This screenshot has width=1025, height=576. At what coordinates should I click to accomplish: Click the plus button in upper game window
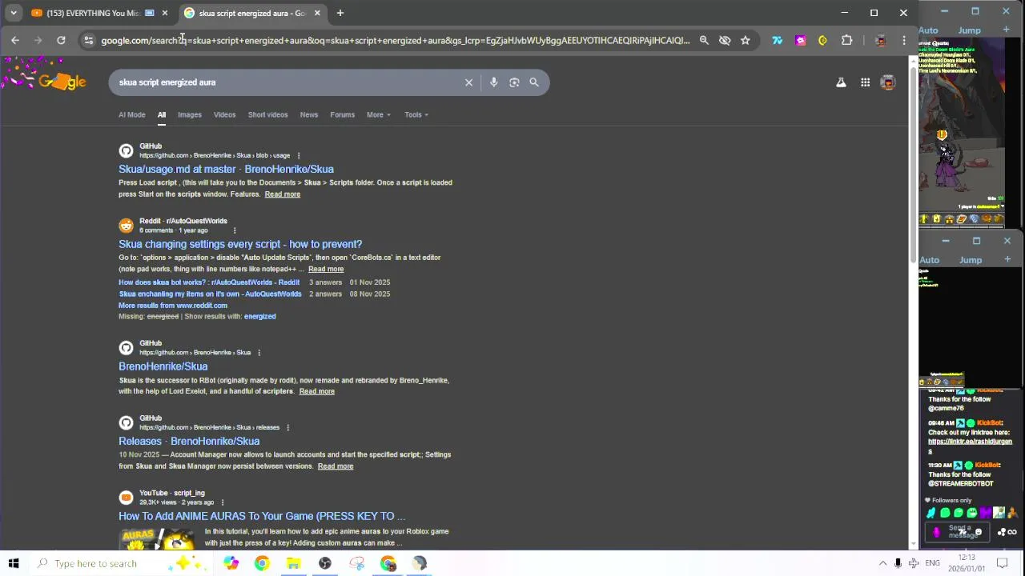[1007, 30]
